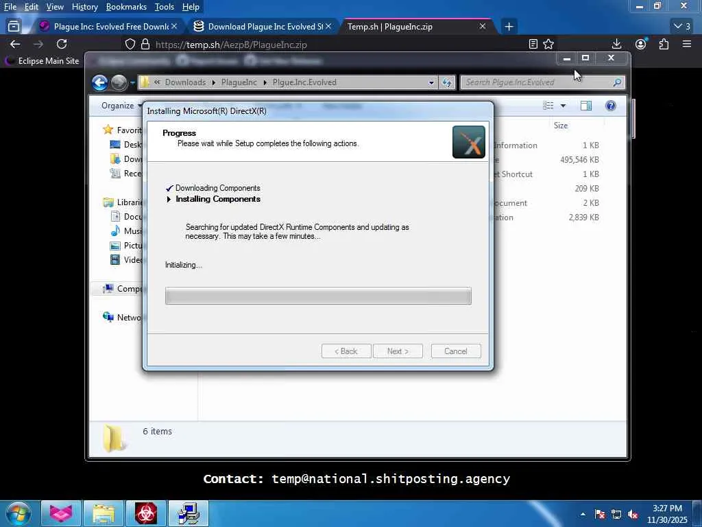The height and width of the screenshot is (527, 702).
Task: Click Explorer back arrow button
Action: (100, 82)
